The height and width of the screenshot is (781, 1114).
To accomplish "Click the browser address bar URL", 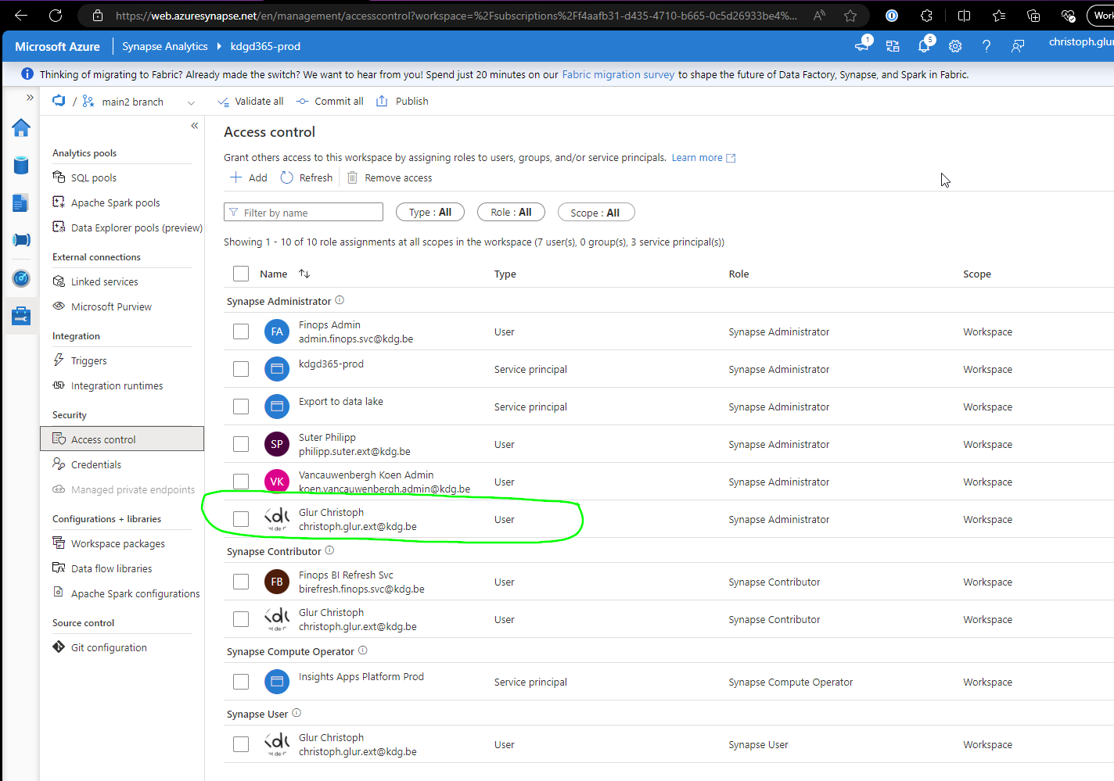I will (x=456, y=16).
